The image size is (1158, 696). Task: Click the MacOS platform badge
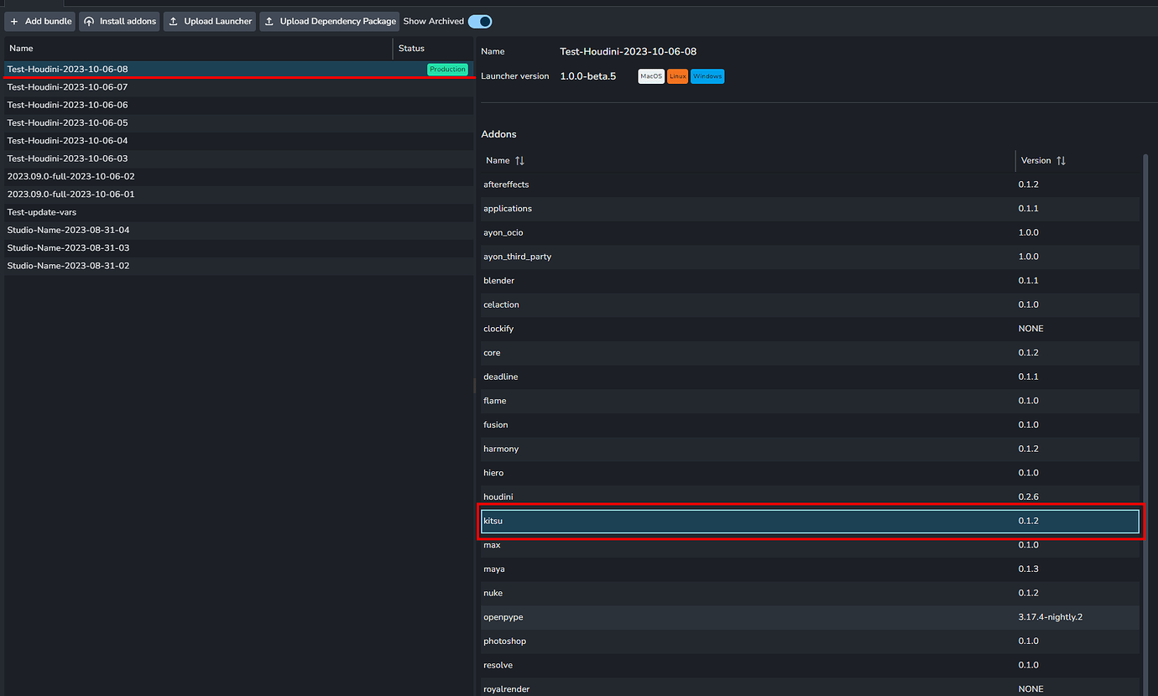tap(650, 75)
